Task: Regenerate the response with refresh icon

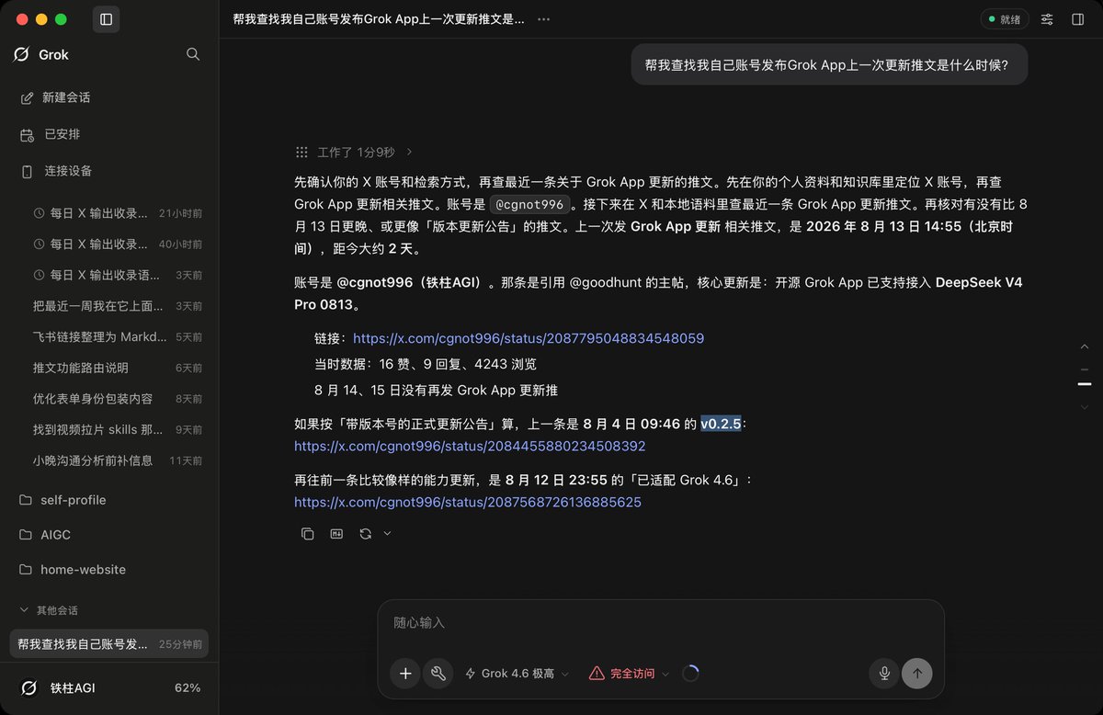Action: [366, 533]
